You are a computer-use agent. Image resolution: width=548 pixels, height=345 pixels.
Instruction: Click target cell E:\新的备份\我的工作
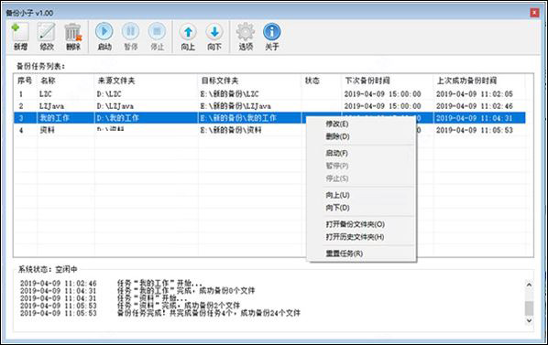238,118
